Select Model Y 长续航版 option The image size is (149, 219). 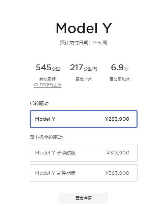click(84, 153)
